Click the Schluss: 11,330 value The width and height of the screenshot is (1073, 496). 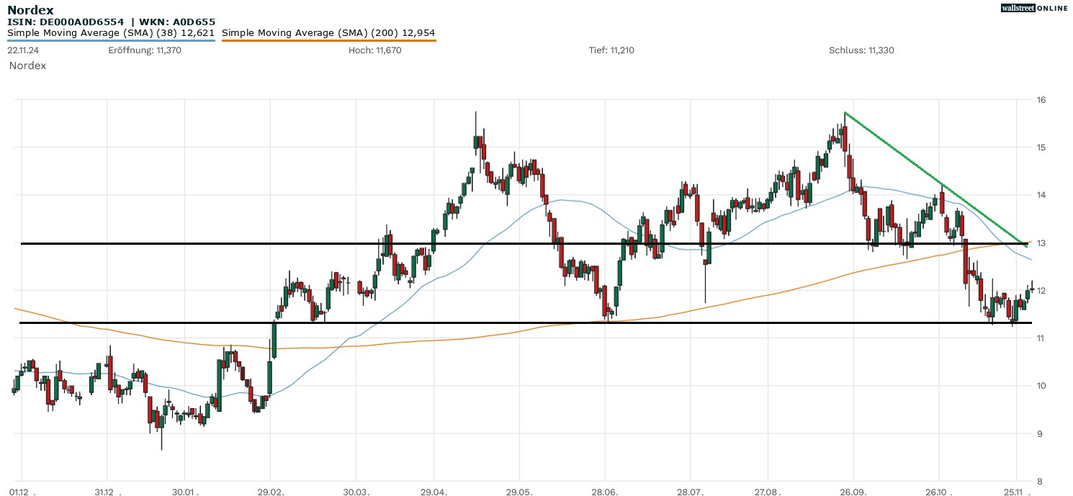(861, 50)
